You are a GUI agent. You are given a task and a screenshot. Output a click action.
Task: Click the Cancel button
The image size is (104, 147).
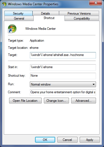pyautogui.click(x=67, y=140)
